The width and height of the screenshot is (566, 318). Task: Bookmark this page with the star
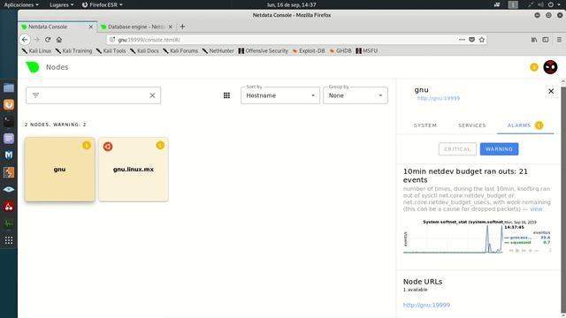[x=481, y=40]
